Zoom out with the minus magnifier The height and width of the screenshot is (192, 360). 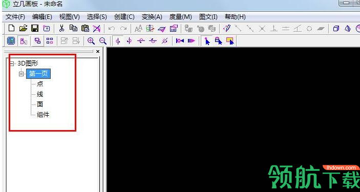(x=103, y=41)
